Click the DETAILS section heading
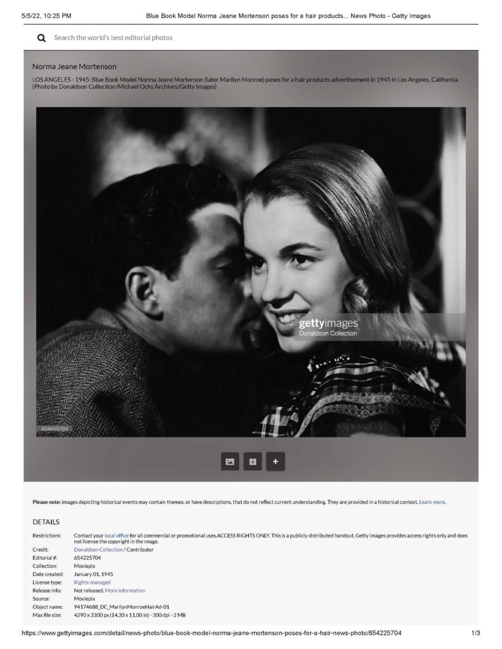Screen dimensions: 502x649 [x=46, y=522]
